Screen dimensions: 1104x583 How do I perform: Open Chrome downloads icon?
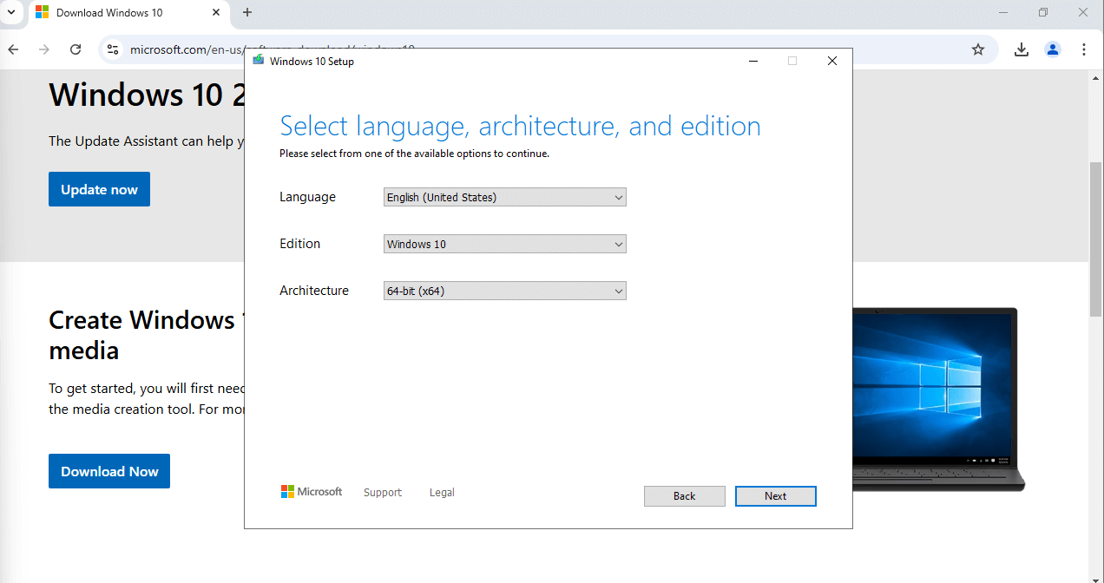1022,49
